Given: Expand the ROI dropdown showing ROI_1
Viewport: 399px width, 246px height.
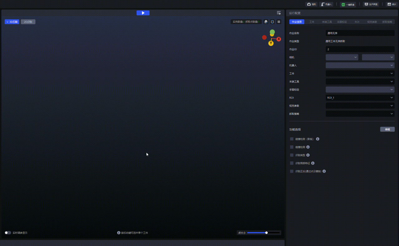Looking at the screenshot, I should click(360, 98).
